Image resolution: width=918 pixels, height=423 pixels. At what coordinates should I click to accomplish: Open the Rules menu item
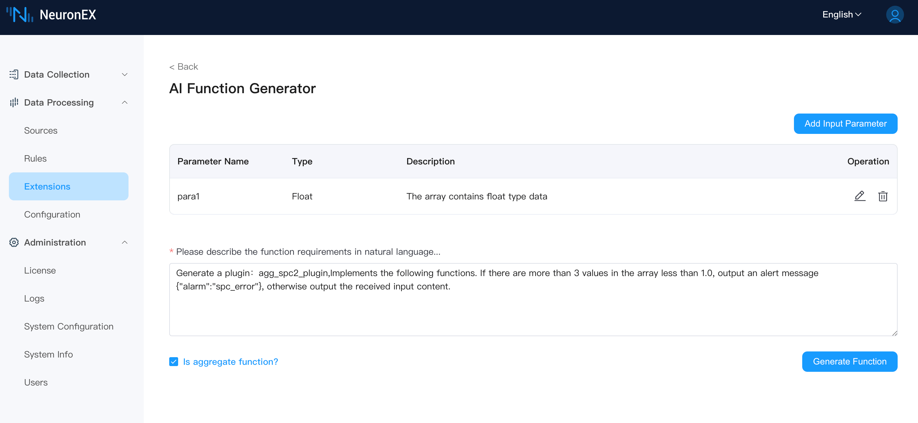click(x=35, y=159)
